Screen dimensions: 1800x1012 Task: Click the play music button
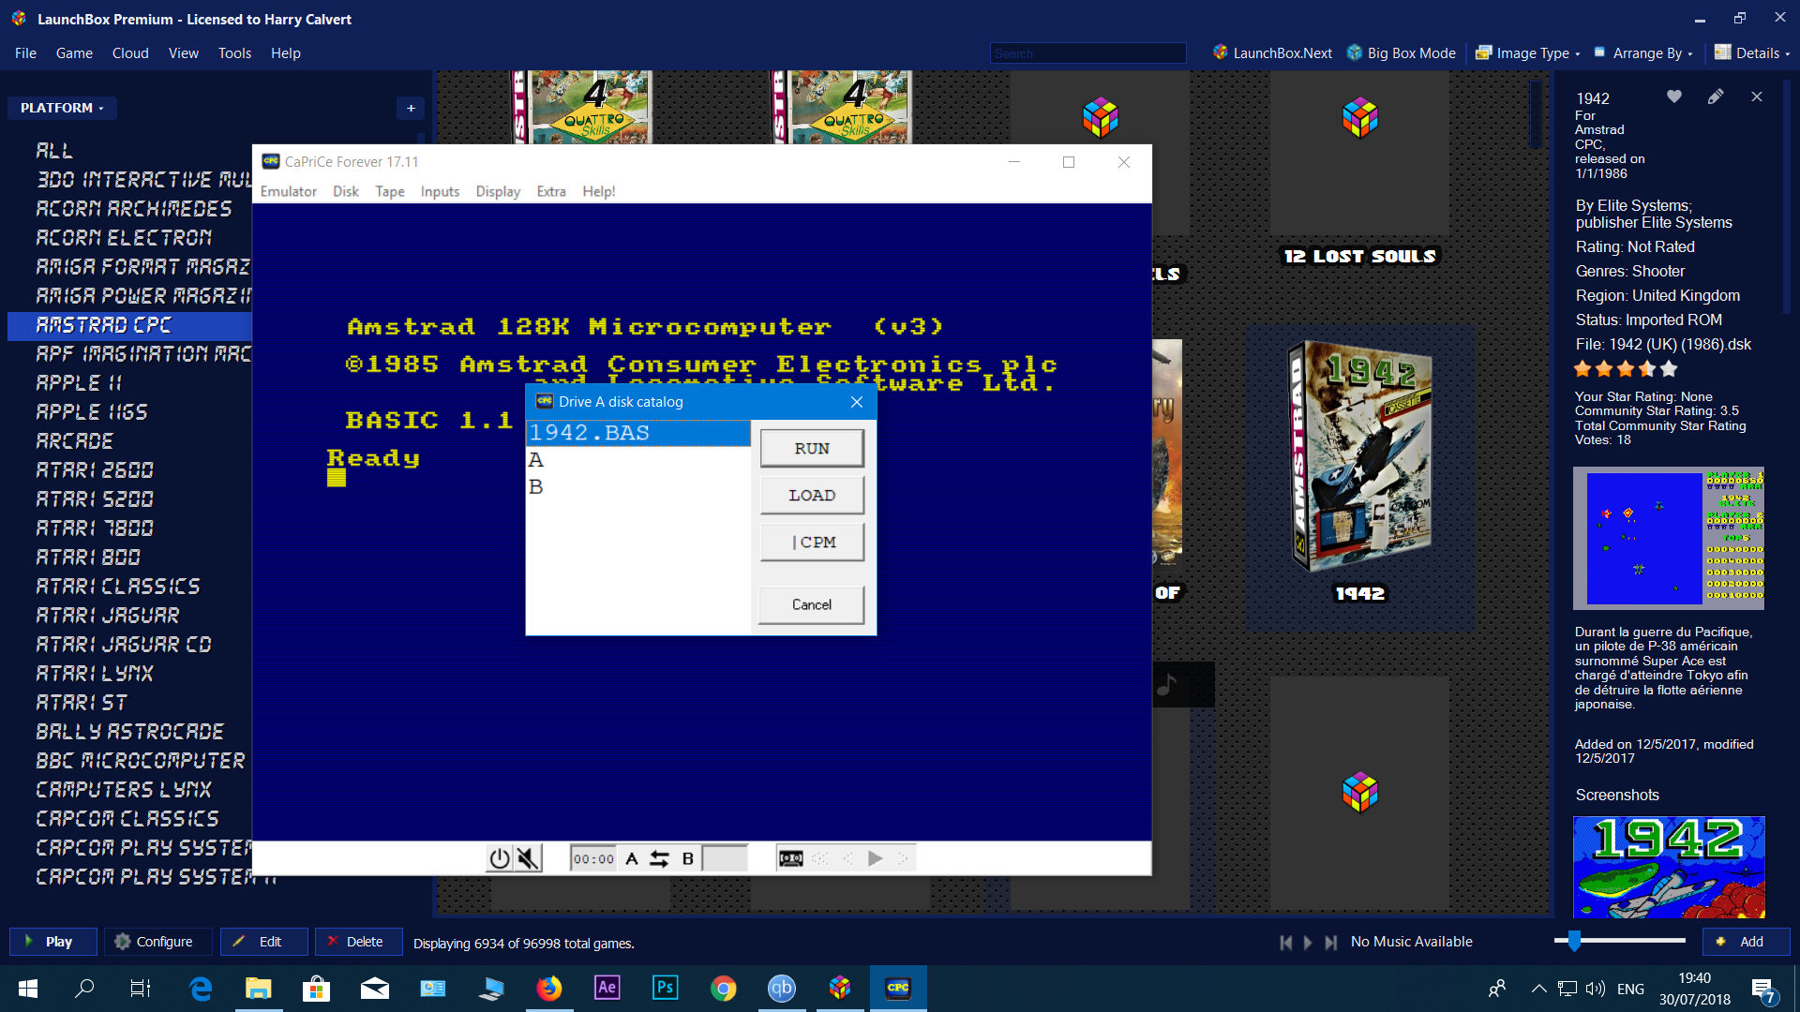[1309, 942]
